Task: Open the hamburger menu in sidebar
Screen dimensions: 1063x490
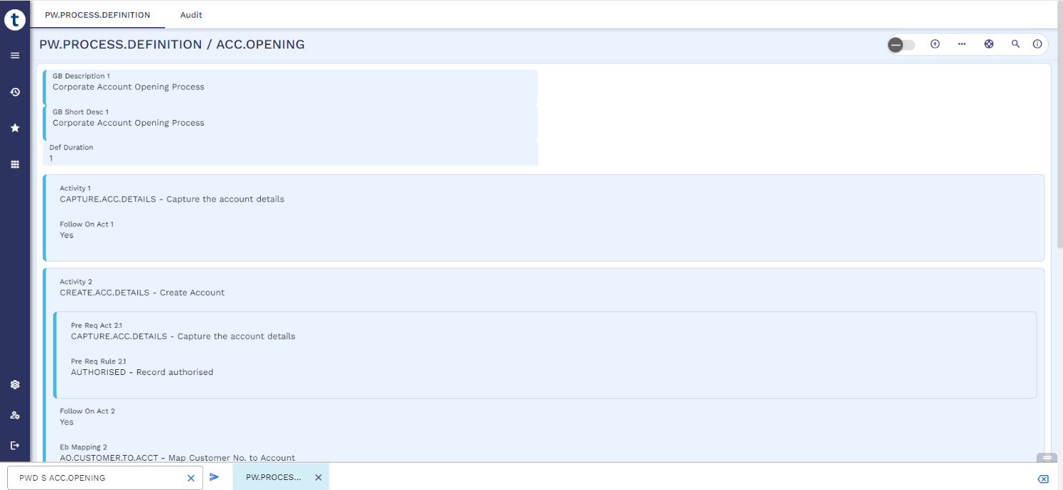Action: (x=15, y=56)
